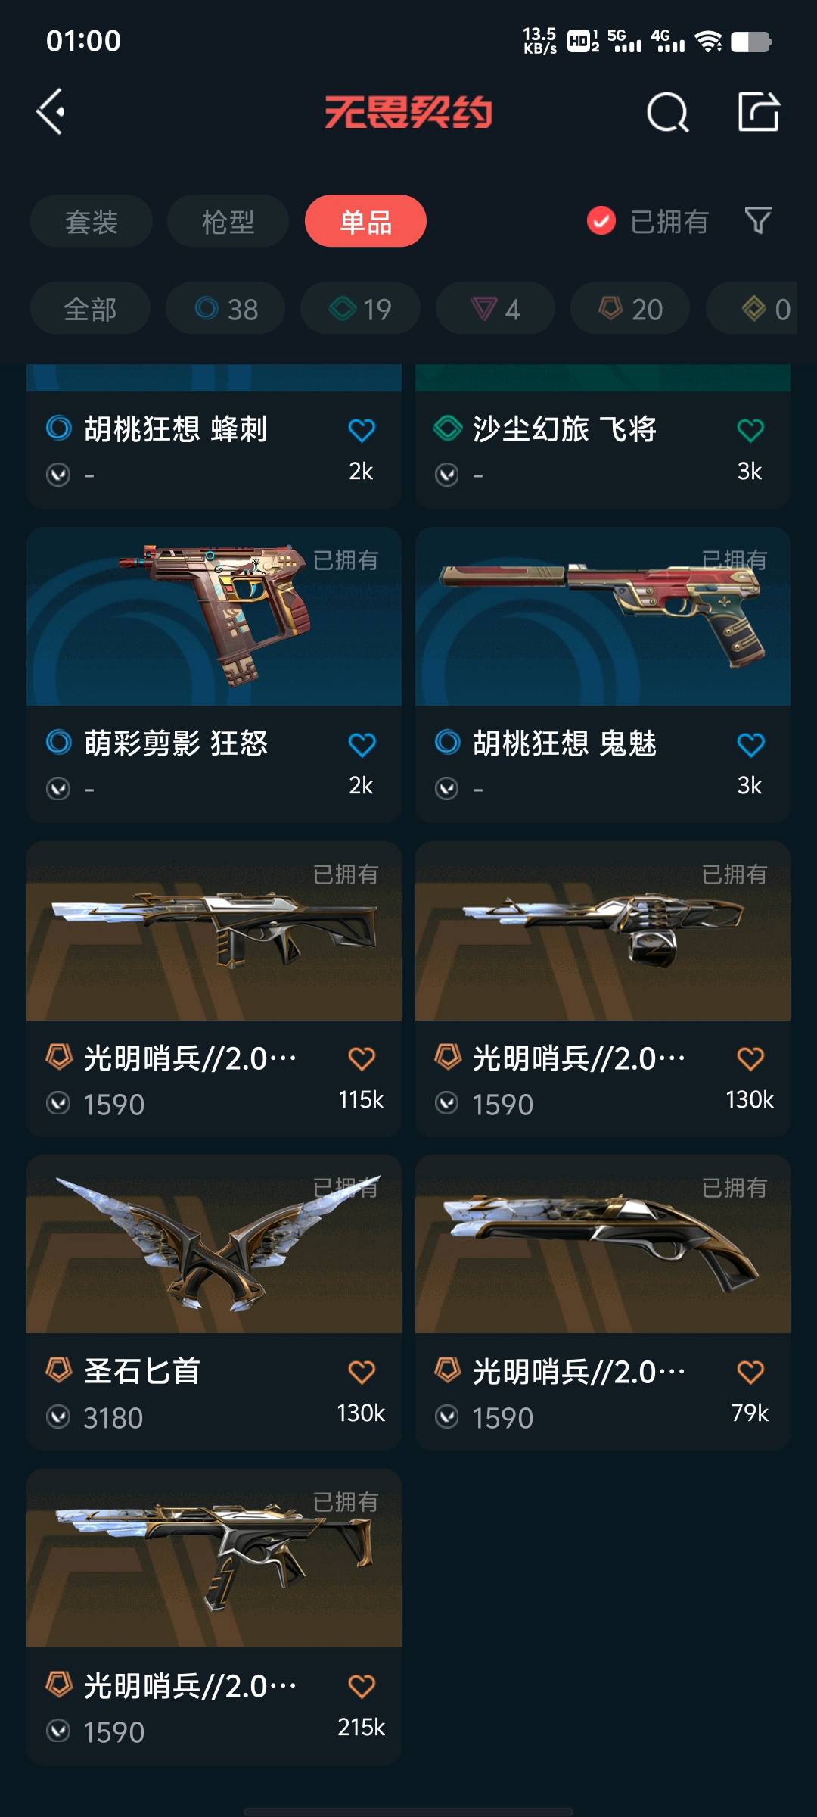The image size is (817, 1817).
Task: Tap the share icon in header
Action: [x=759, y=111]
